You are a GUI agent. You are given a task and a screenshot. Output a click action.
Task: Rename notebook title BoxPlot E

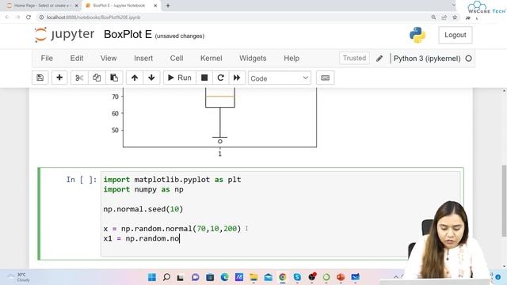coord(128,34)
